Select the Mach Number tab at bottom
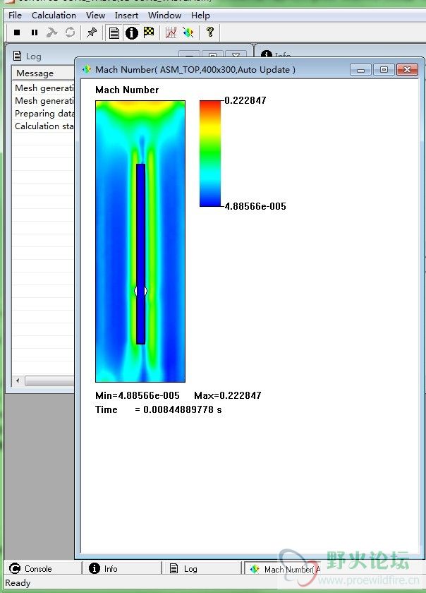Viewport: 426px width, 593px height. (x=284, y=569)
